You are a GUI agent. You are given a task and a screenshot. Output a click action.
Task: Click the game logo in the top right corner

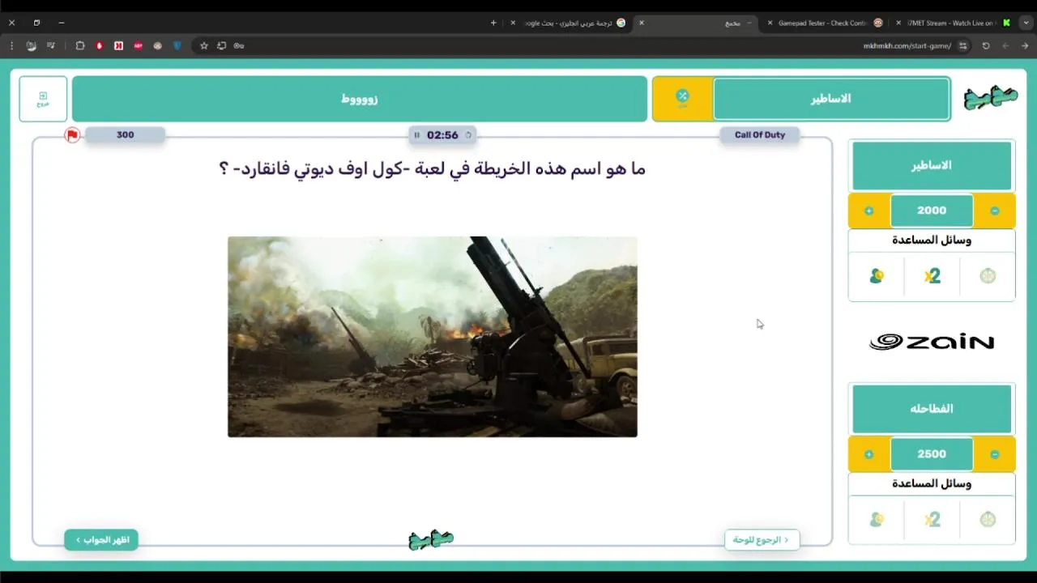click(x=991, y=99)
